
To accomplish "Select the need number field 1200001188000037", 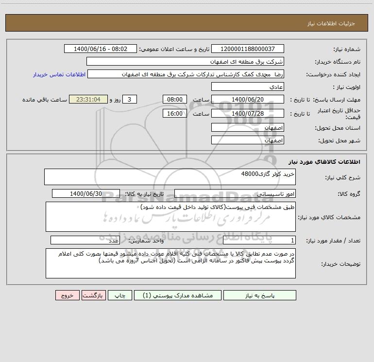I will point(248,49).
